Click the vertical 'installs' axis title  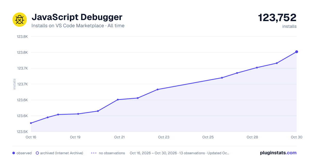coord(14,84)
